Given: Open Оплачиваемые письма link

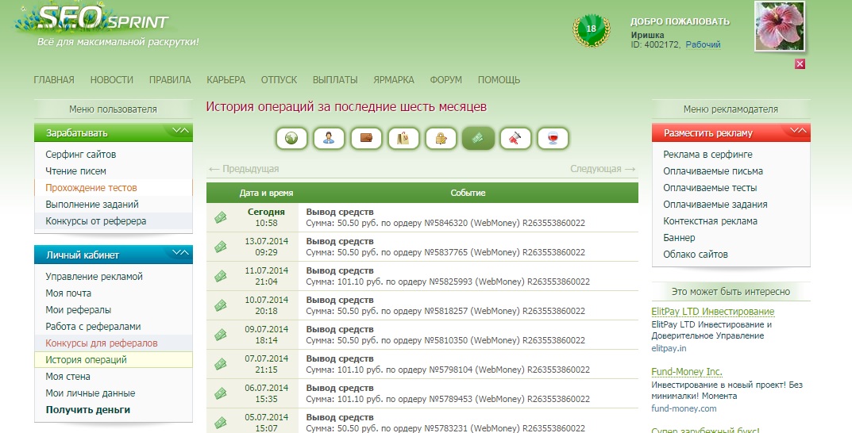Looking at the screenshot, I should point(713,171).
